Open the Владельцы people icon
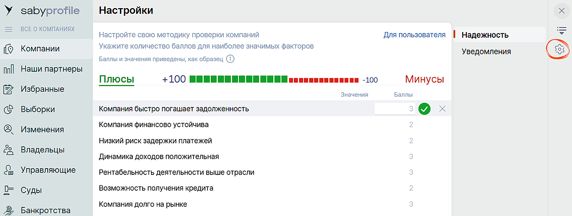572x216 pixels. click(x=8, y=150)
